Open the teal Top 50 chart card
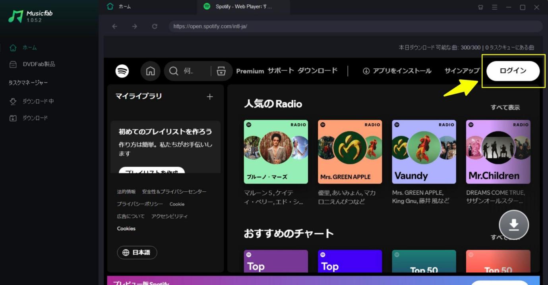 (x=424, y=261)
